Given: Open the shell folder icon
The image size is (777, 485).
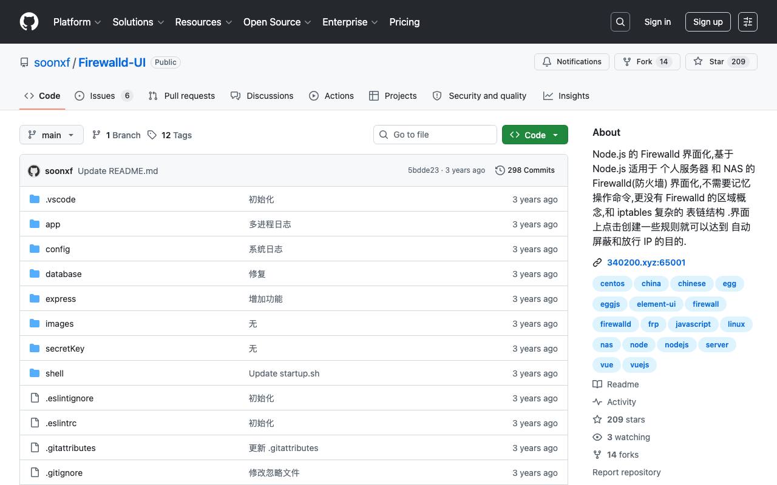Looking at the screenshot, I should click(35, 373).
